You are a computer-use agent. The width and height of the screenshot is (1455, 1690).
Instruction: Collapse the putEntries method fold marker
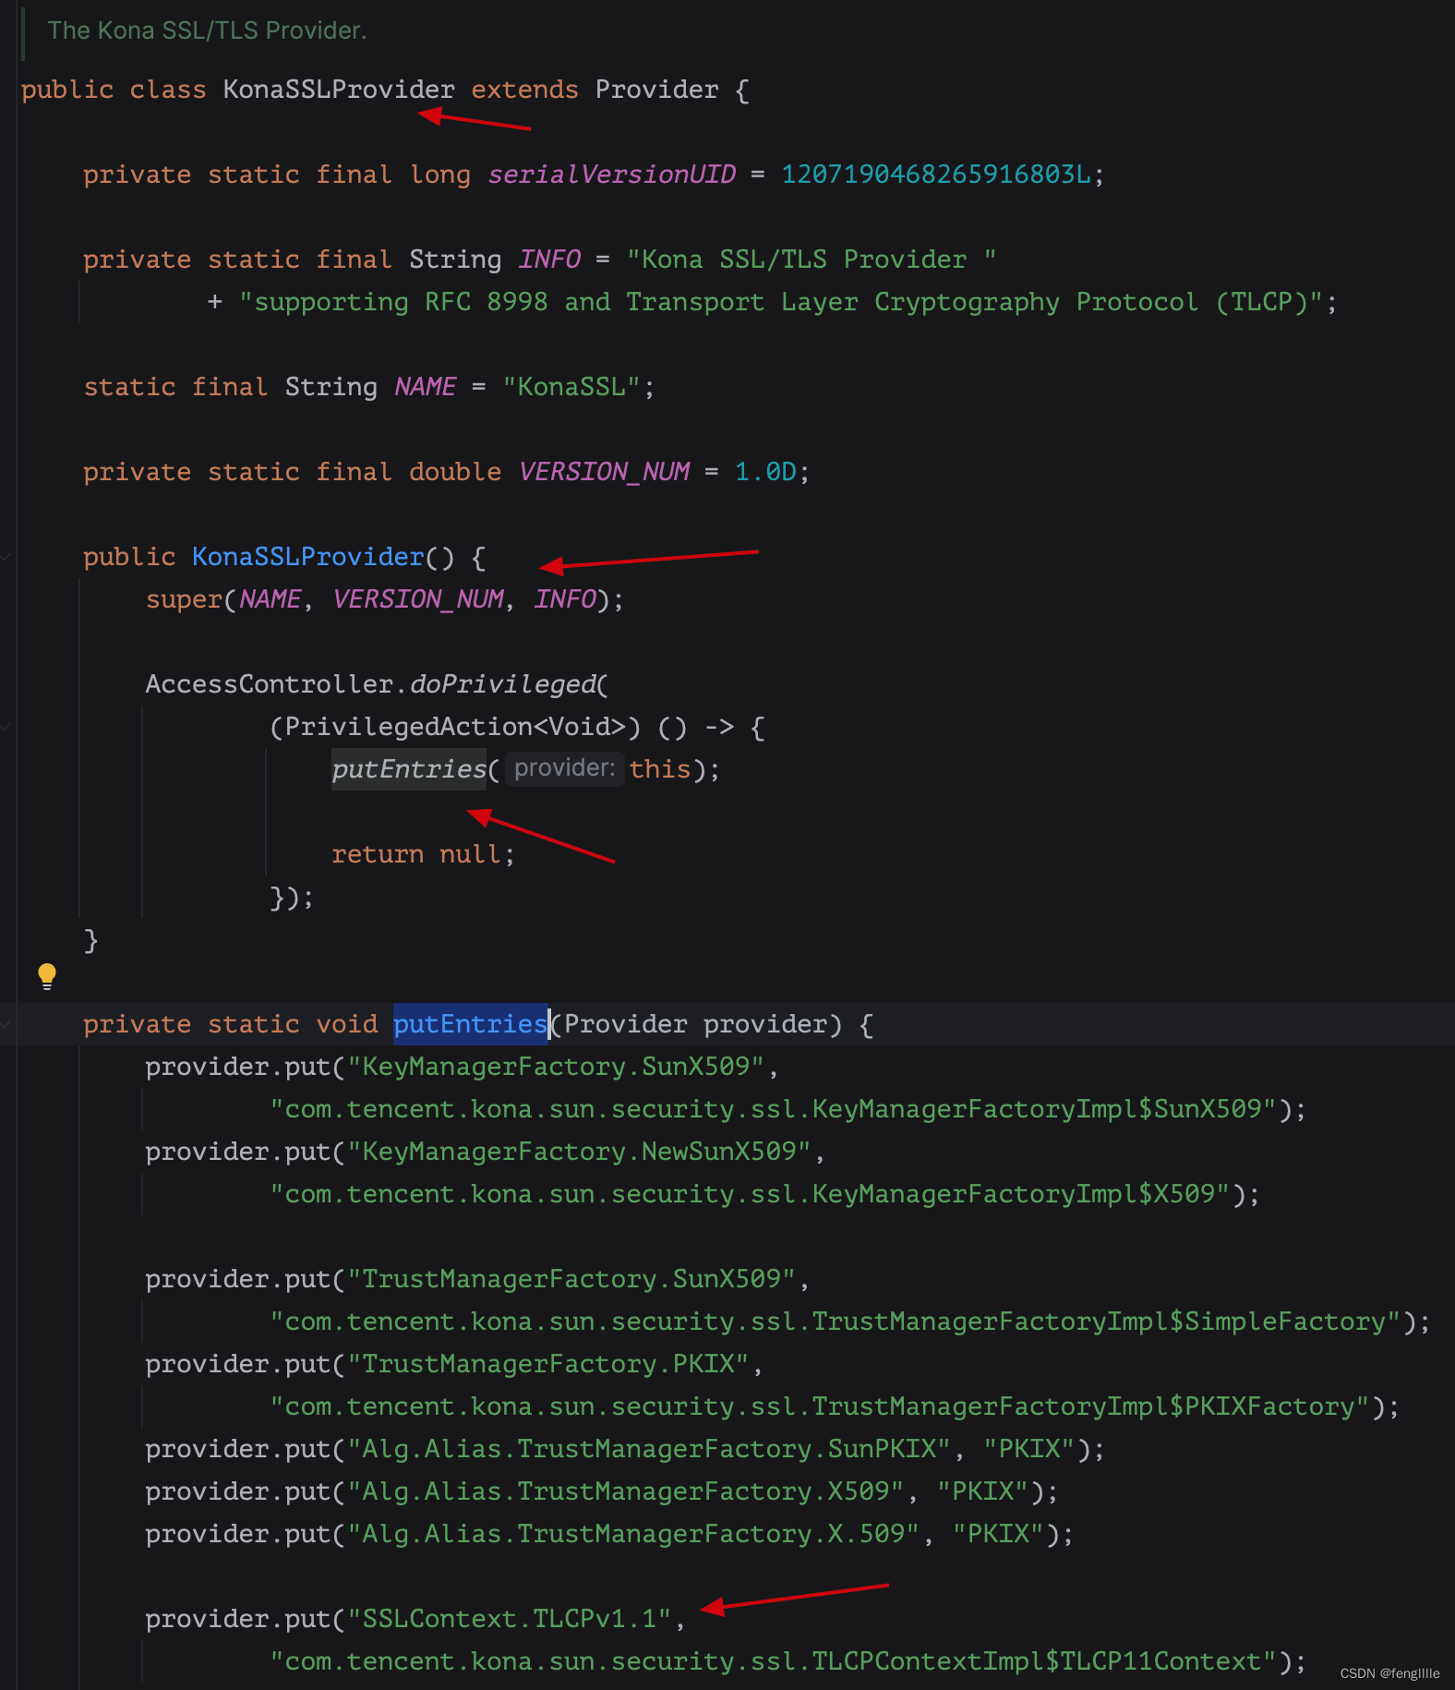6,1024
